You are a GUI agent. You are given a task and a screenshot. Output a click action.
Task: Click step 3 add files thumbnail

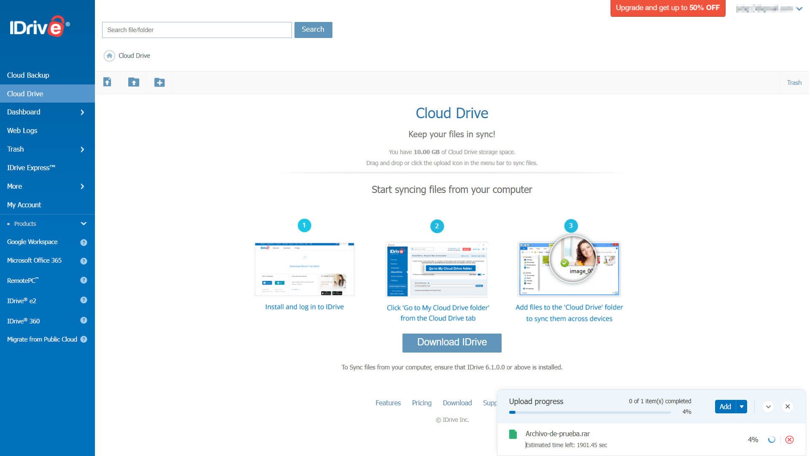pos(570,265)
